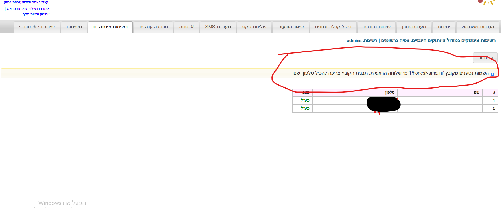Open the שליחת פקס tab
This screenshot has height=208, width=502.
tap(254, 27)
